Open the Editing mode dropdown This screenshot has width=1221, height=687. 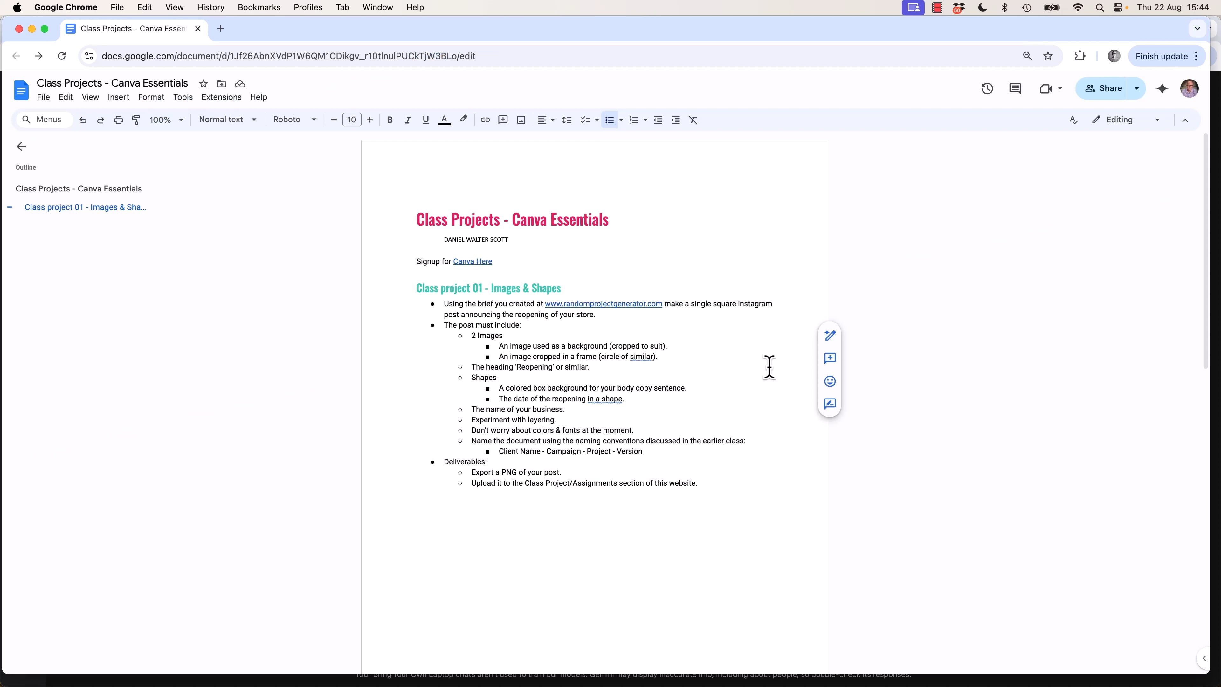[x=1126, y=120]
